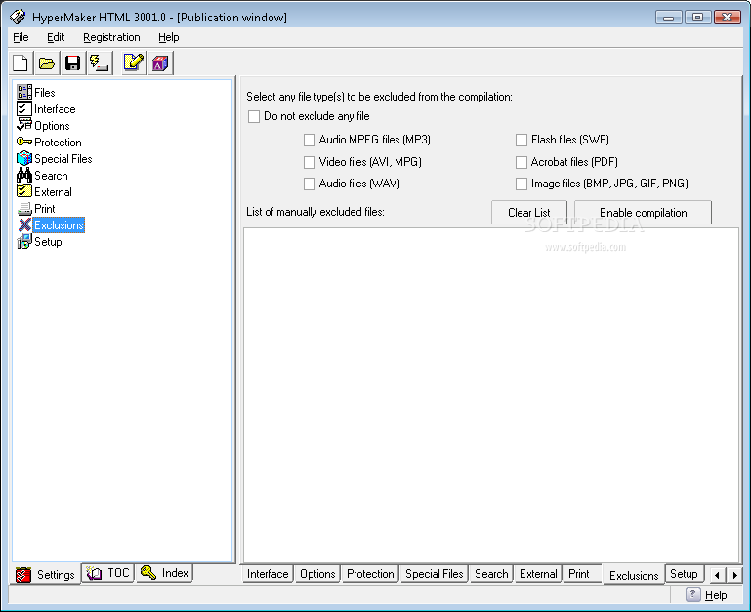This screenshot has width=751, height=612.
Task: Click the Print printer icon in sidebar
Action: (x=24, y=208)
